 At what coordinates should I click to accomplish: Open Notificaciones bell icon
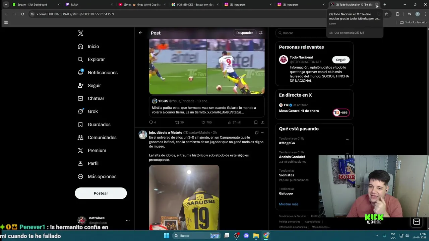click(80, 72)
